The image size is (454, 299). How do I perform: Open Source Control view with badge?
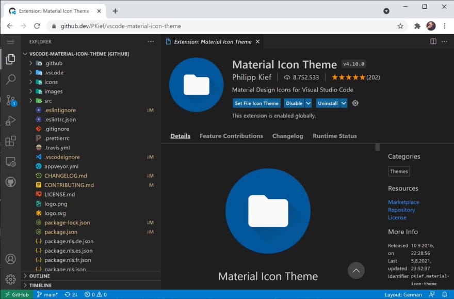click(x=11, y=101)
